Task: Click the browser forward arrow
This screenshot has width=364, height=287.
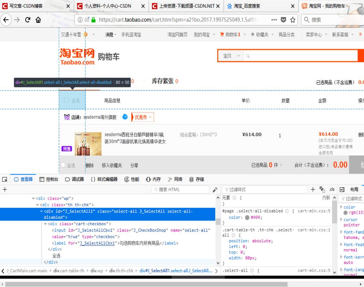Action: [x=17, y=20]
